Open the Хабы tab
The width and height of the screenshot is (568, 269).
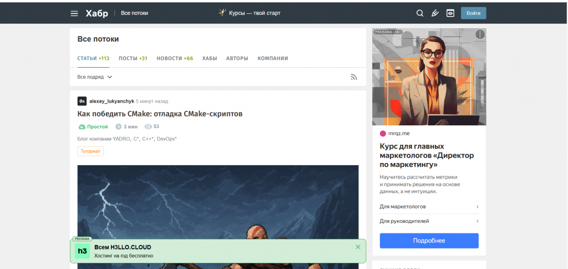(x=210, y=58)
